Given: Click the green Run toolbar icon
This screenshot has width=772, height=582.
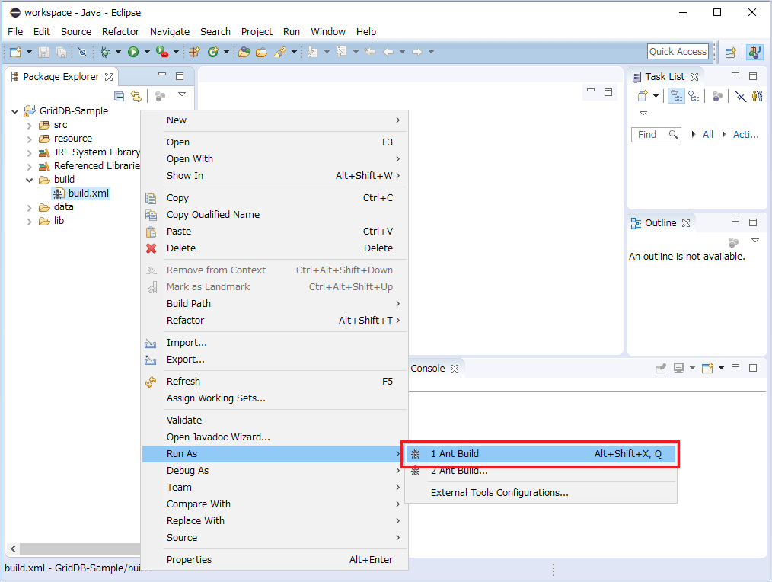Looking at the screenshot, I should [x=133, y=52].
